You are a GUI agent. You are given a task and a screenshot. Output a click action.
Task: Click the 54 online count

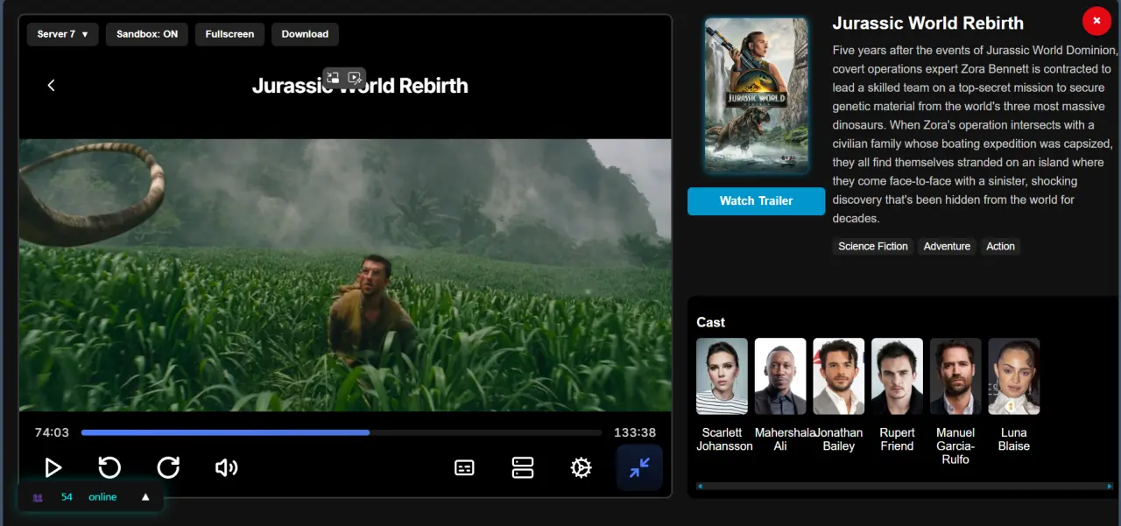tap(67, 497)
